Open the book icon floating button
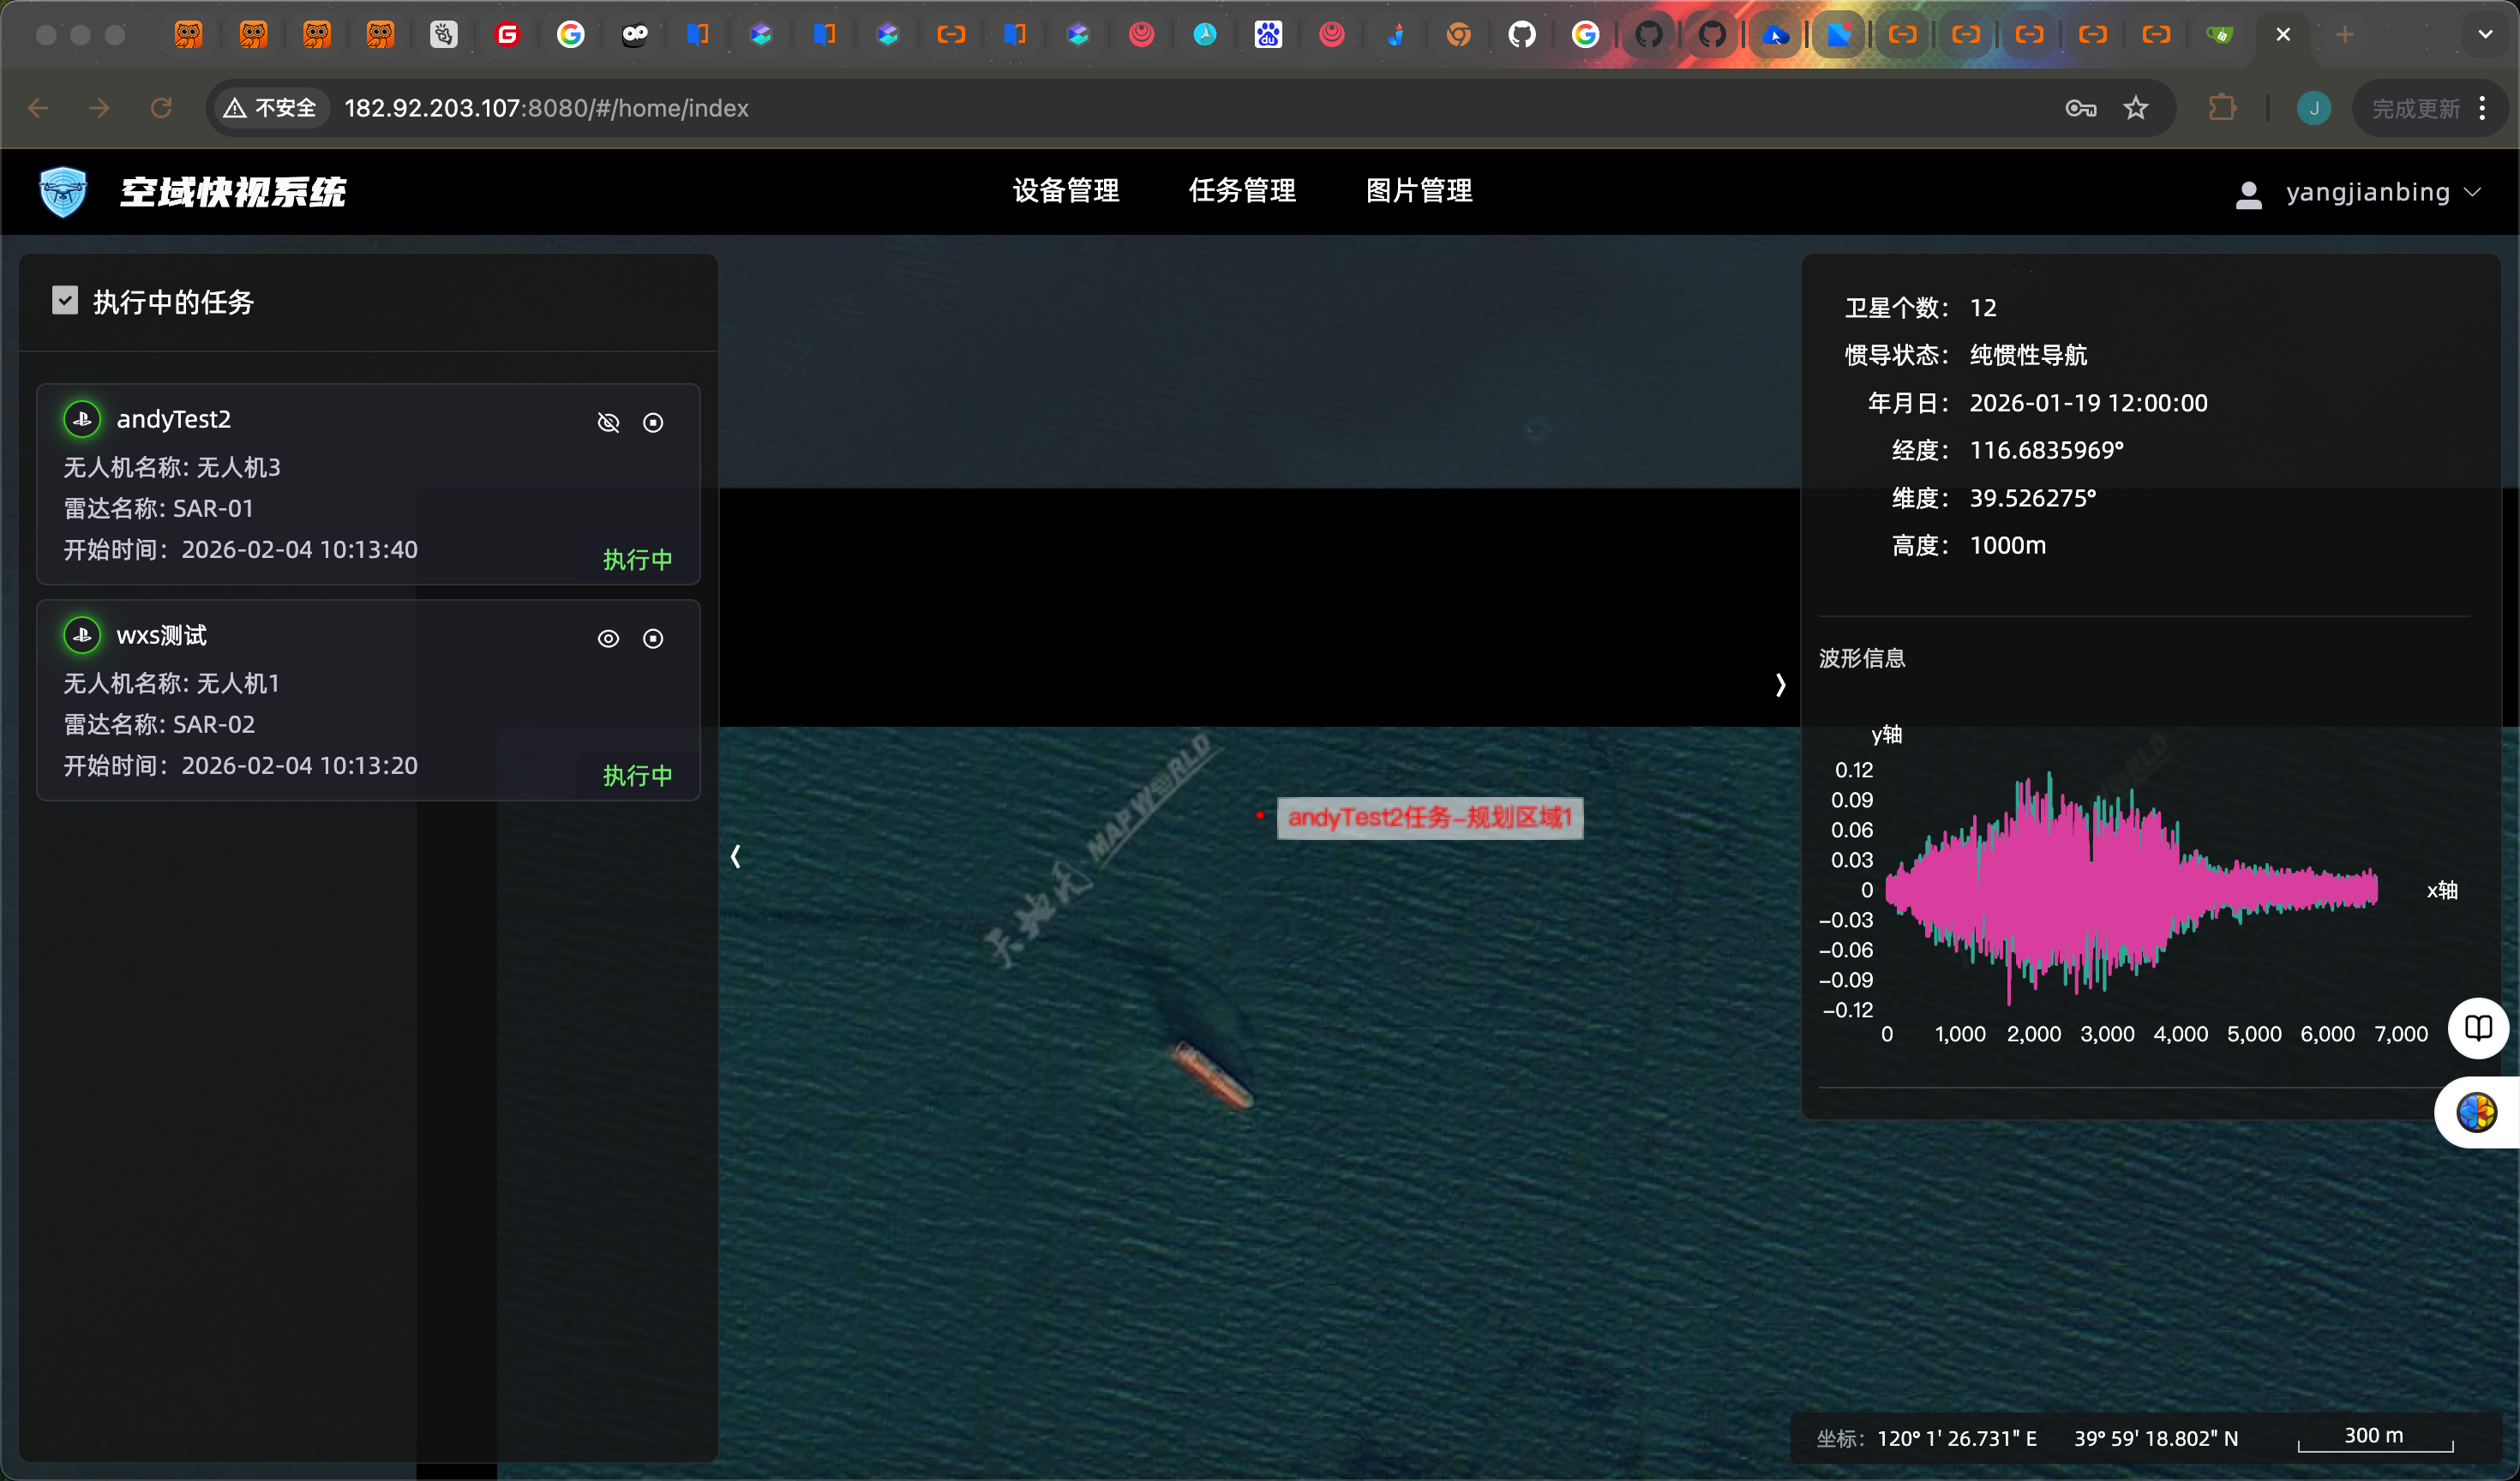The width and height of the screenshot is (2520, 1481). pyautogui.click(x=2478, y=1027)
